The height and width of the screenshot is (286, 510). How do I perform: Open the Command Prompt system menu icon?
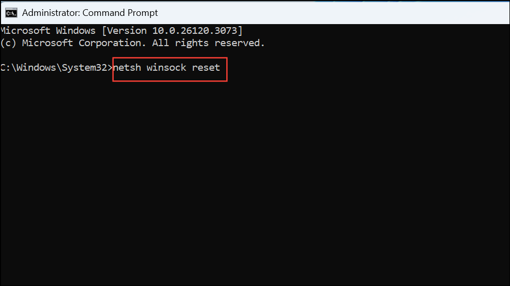tap(11, 13)
